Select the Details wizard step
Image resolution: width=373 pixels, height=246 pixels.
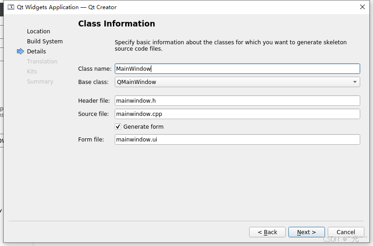tap(37, 51)
